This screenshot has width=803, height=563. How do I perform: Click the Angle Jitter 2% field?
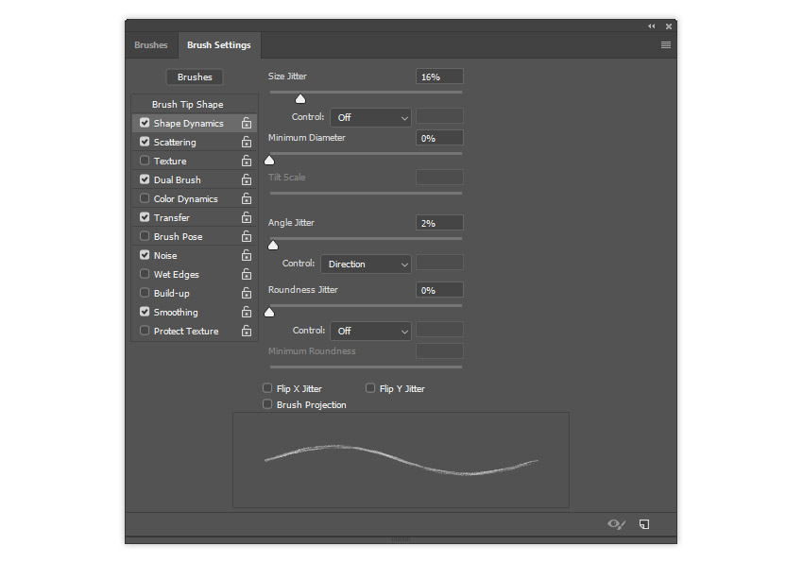(439, 223)
